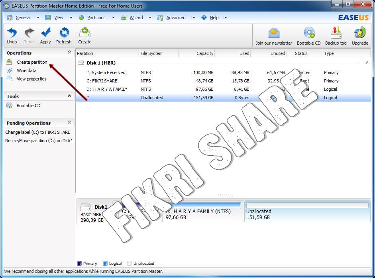Open the Wizard menu
The width and height of the screenshot is (375, 278).
pyautogui.click(x=136, y=18)
